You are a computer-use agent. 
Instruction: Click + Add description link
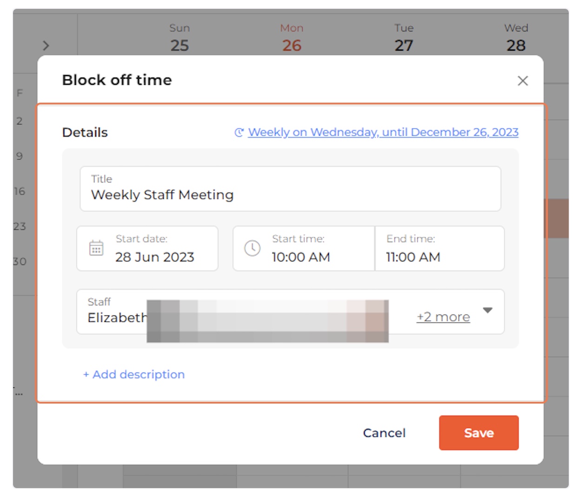coord(134,374)
